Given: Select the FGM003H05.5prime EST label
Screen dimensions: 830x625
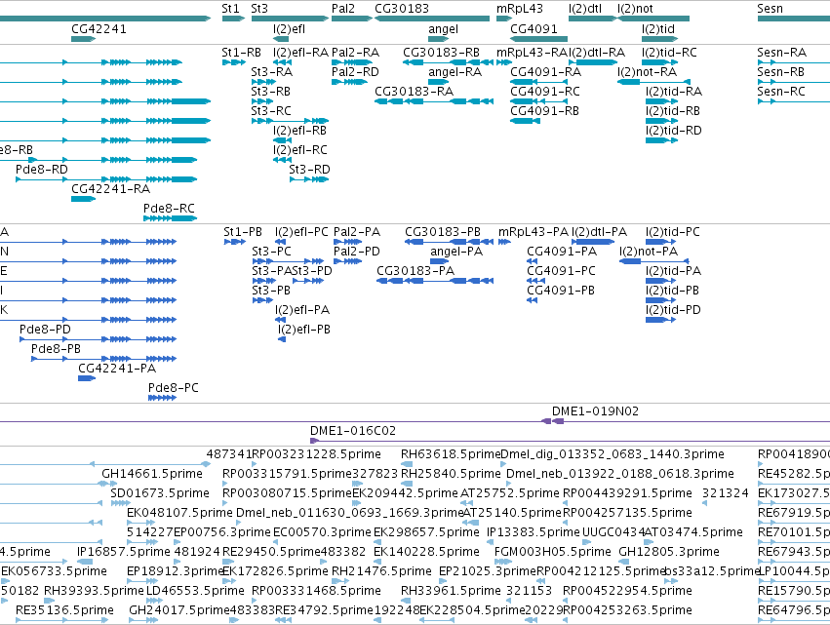Looking at the screenshot, I should click(x=553, y=552).
